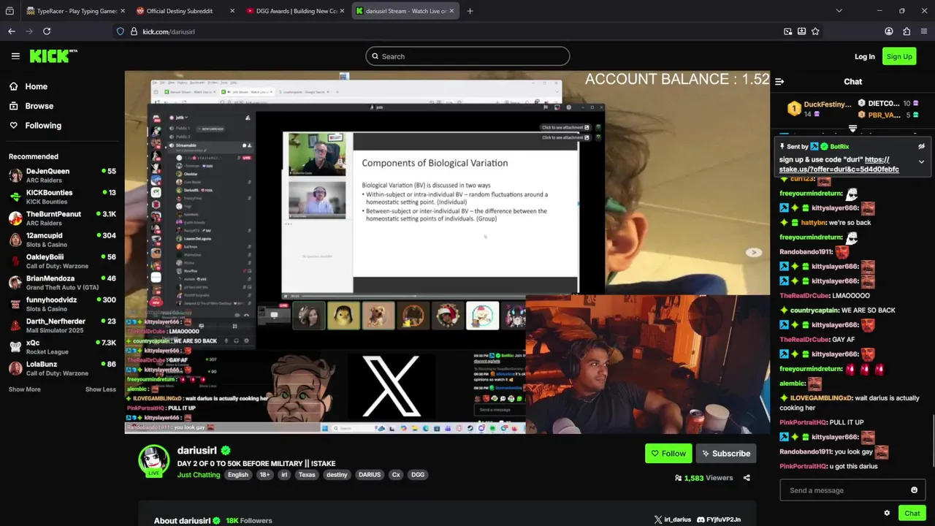This screenshot has height=526, width=935.
Task: Open funnyhoodvidz recommended channel
Action: [x=62, y=304]
